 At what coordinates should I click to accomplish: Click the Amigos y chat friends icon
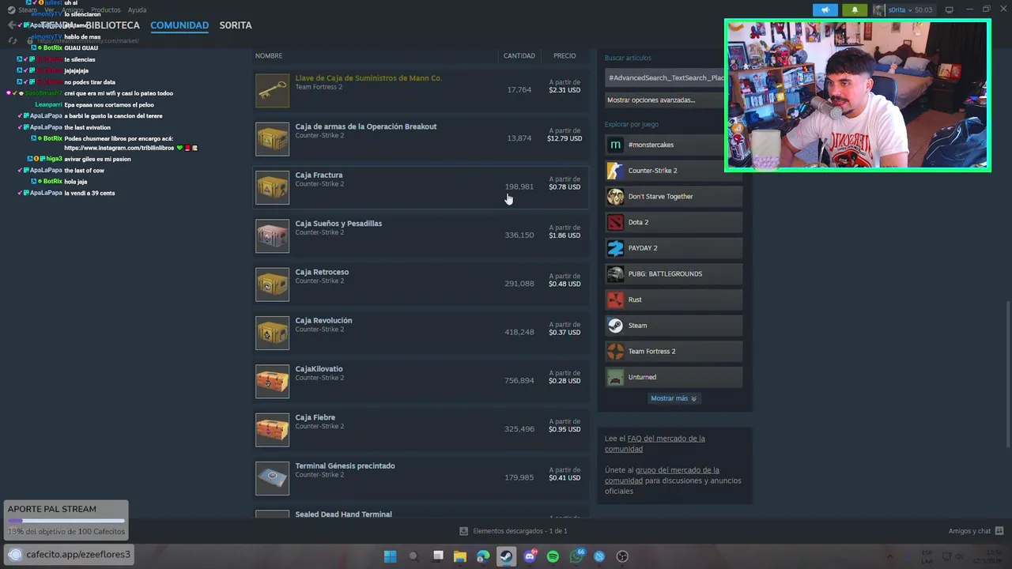999,531
